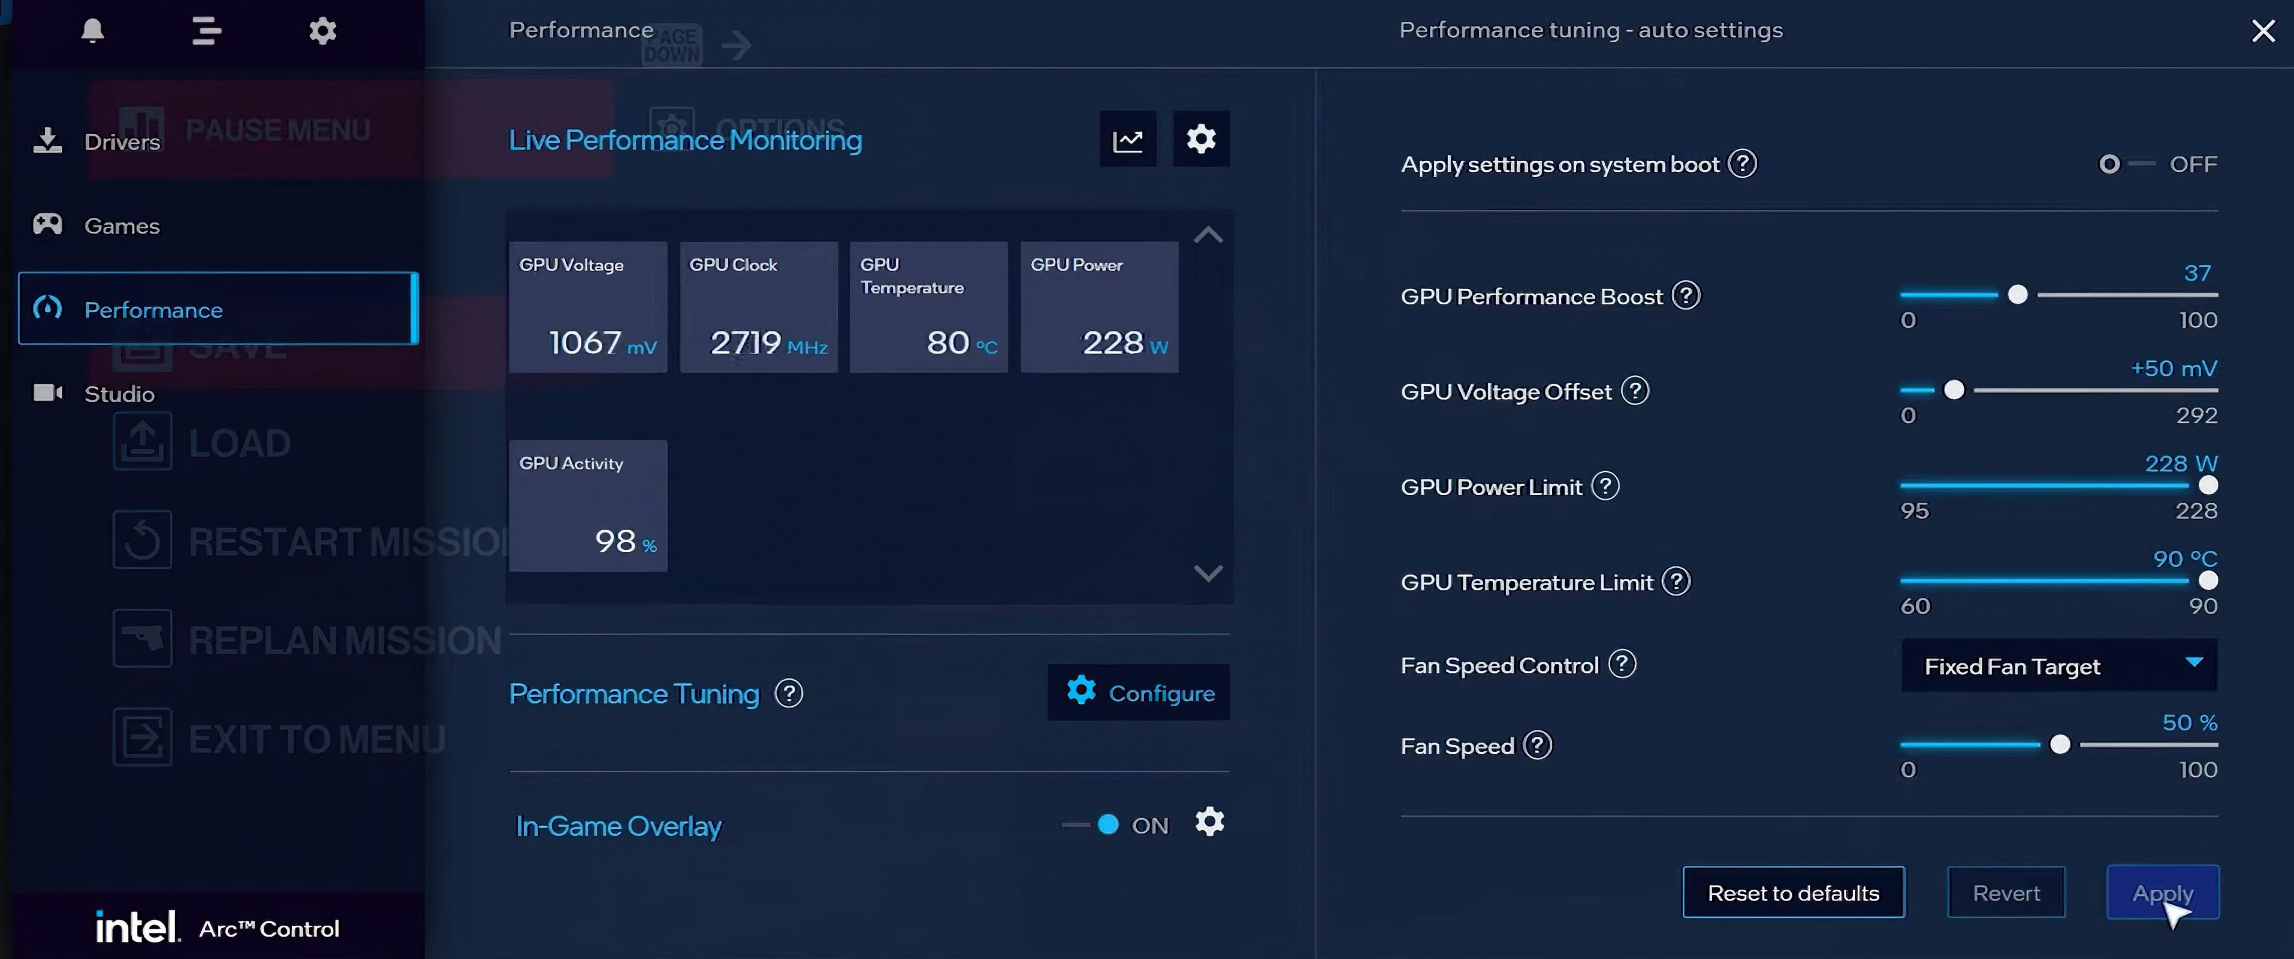Go to the Drivers section

[x=121, y=142]
